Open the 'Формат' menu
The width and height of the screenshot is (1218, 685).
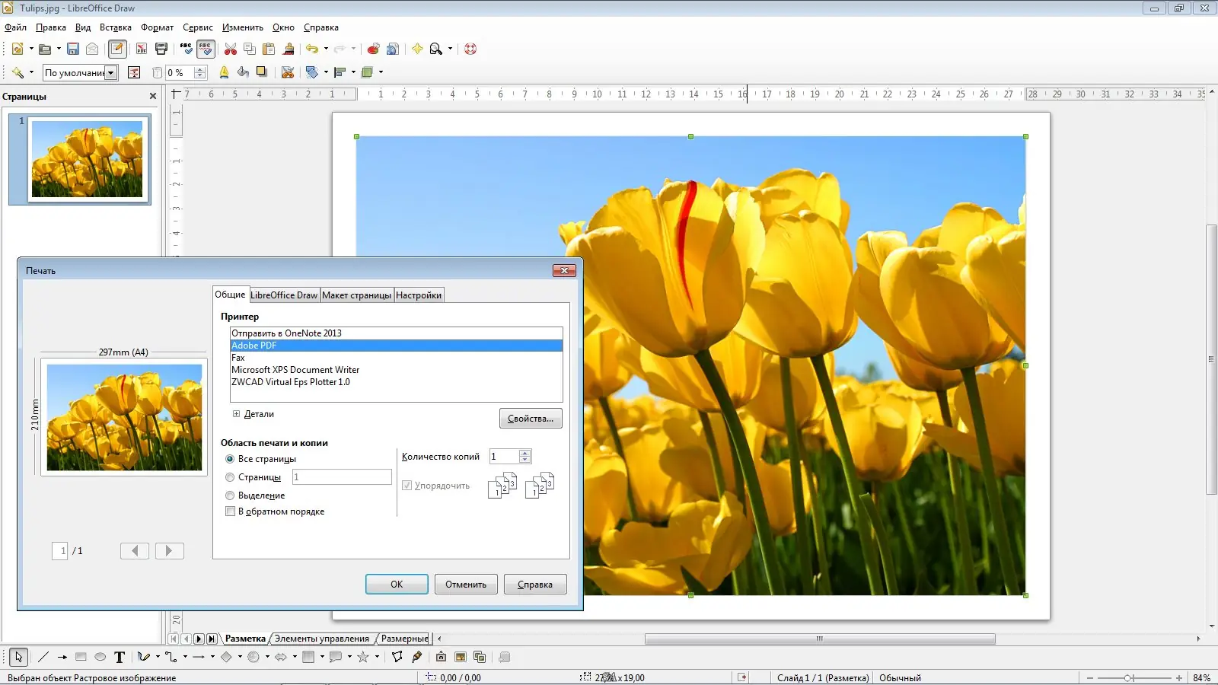(x=157, y=27)
